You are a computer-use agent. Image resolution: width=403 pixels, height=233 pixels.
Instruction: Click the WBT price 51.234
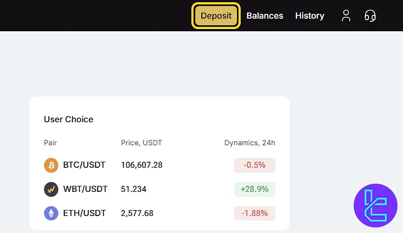coord(134,189)
